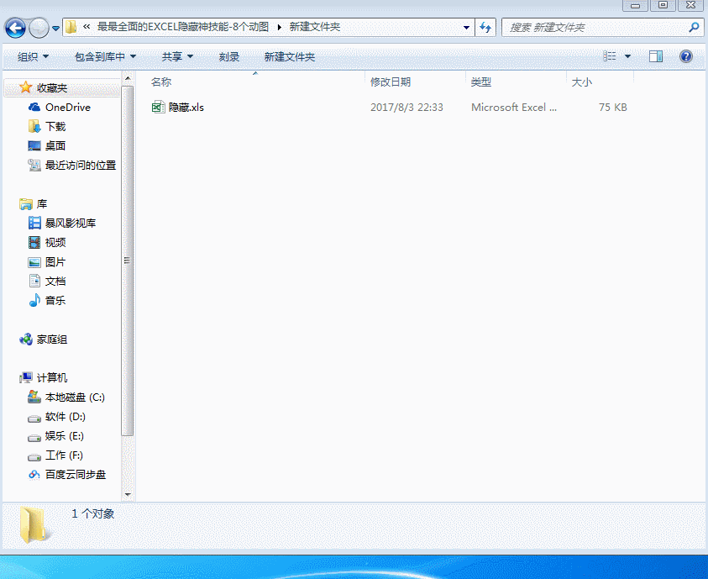Open the 图片 library

[55, 262]
